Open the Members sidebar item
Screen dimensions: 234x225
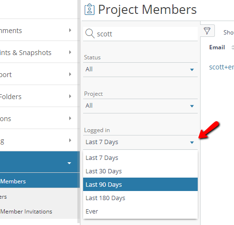click(13, 181)
